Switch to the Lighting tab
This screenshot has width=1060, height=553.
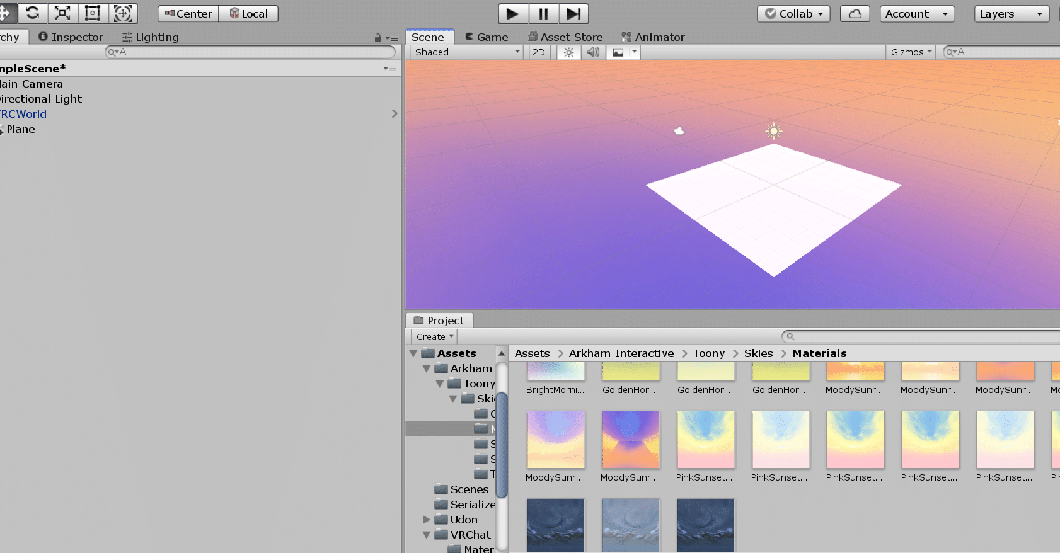pyautogui.click(x=151, y=37)
